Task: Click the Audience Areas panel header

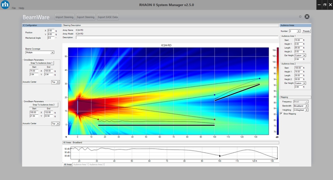Action: coord(295,25)
